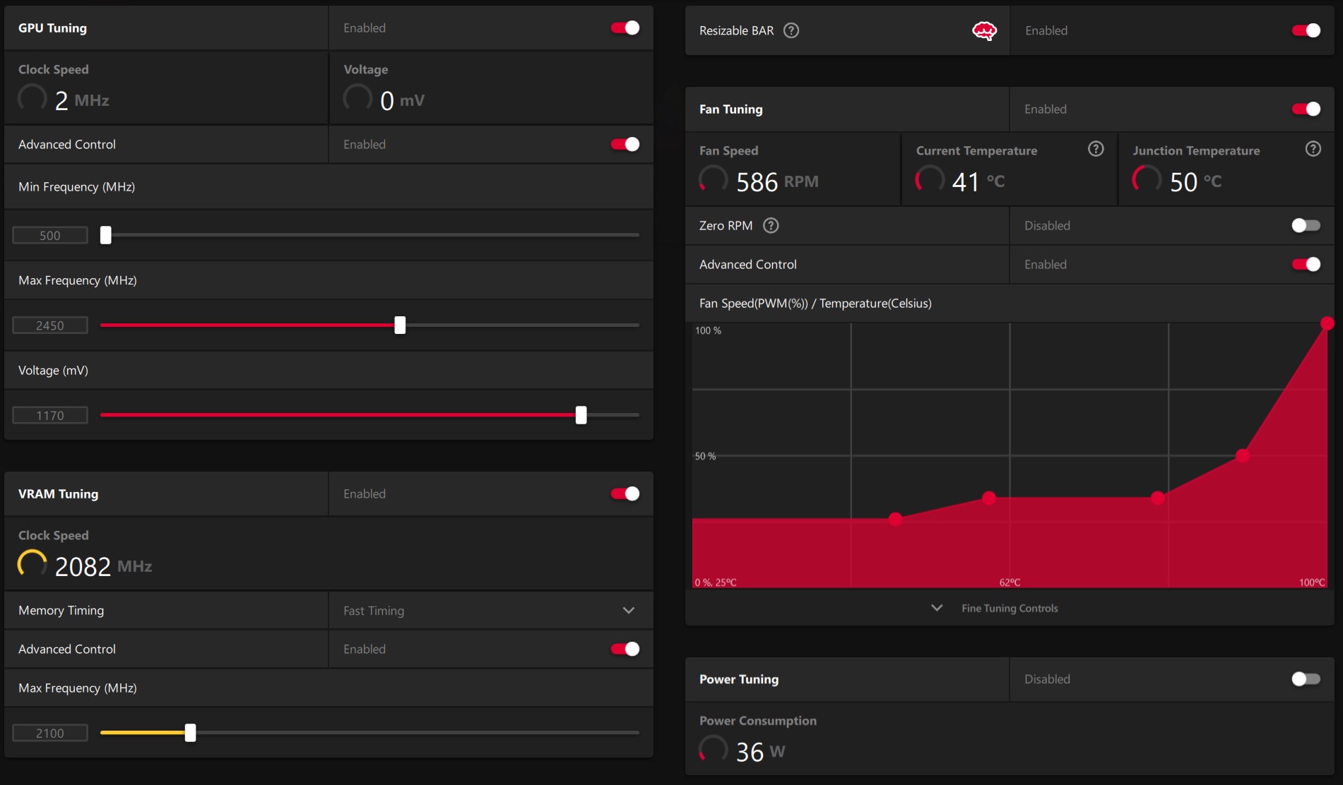Turn off Advanced Control below Memory Timing
Image resolution: width=1343 pixels, height=785 pixels.
point(625,649)
